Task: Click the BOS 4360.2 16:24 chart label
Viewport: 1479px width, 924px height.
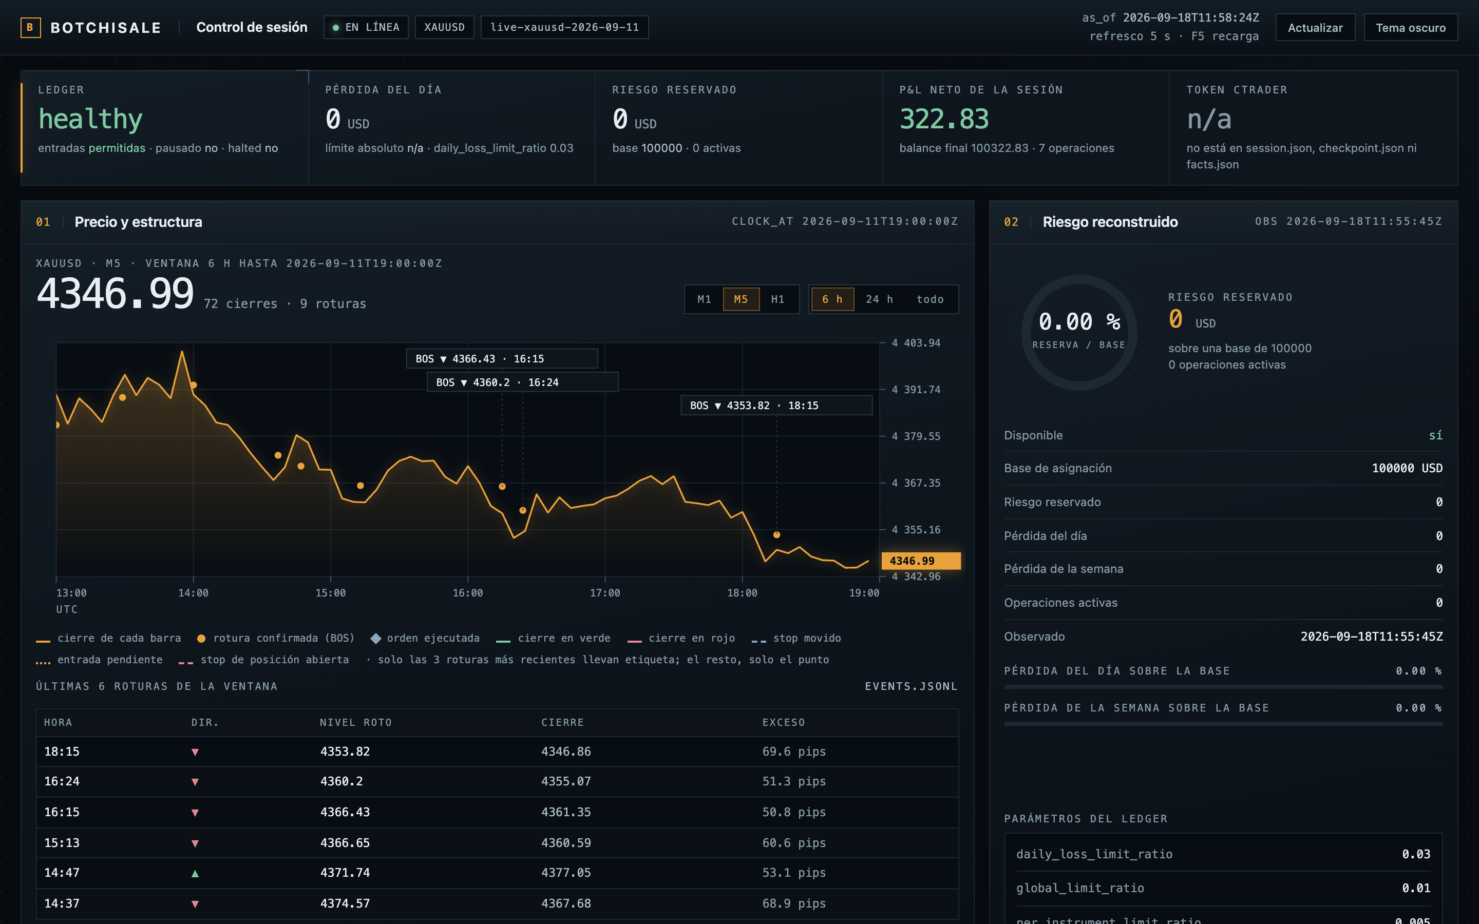Action: click(523, 382)
